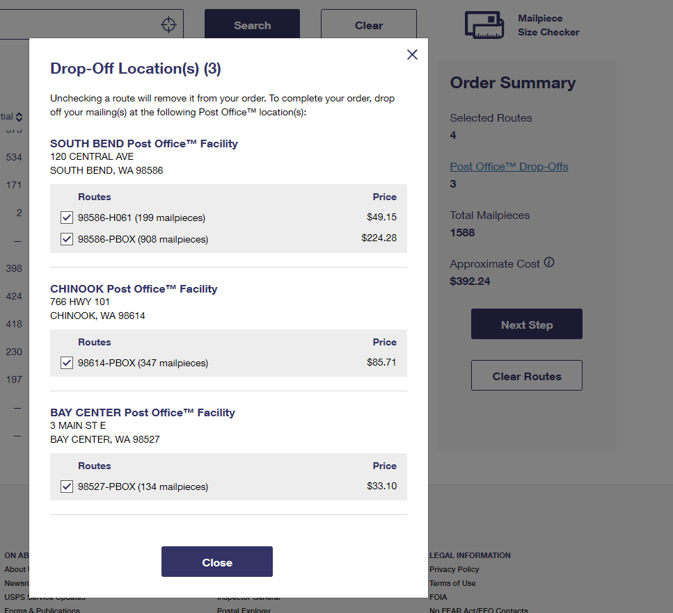Image resolution: width=673 pixels, height=613 pixels.
Task: Click the Mailpiece Size Checker text link
Action: (x=548, y=25)
